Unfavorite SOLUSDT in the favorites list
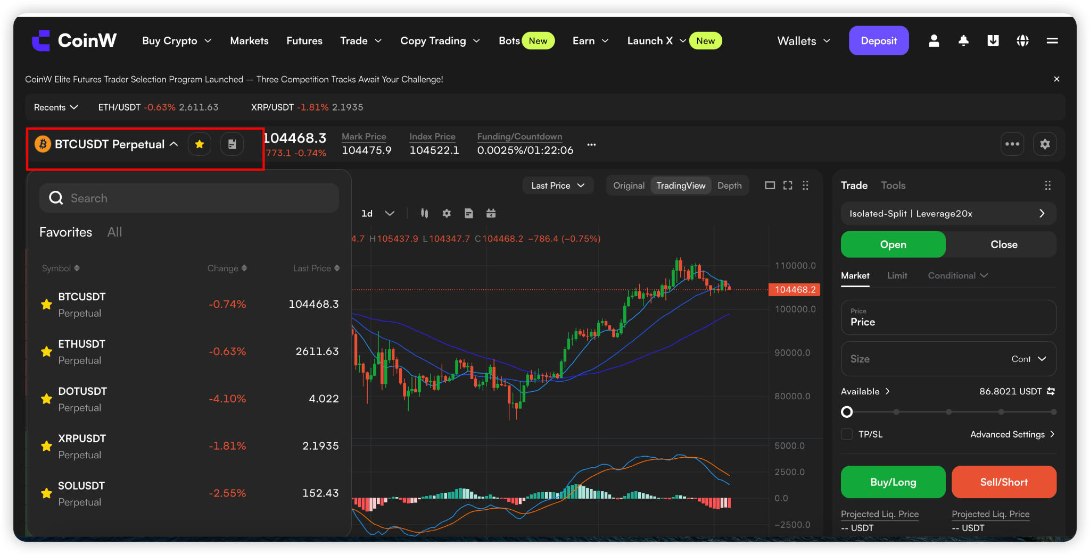The height and width of the screenshot is (555, 1090). pyautogui.click(x=47, y=494)
